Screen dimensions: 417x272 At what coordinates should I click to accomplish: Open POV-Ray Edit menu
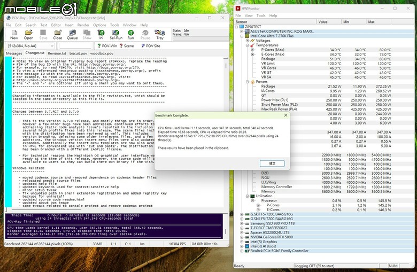pos(18,25)
